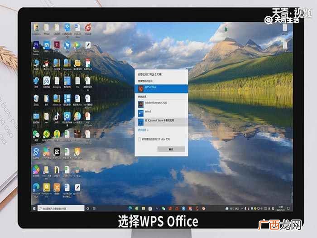Image resolution: width=317 pixels, height=238 pixels.
Task: Launch Microsoft Edge from the desktop shortcut
Action: pyautogui.click(x=36, y=190)
